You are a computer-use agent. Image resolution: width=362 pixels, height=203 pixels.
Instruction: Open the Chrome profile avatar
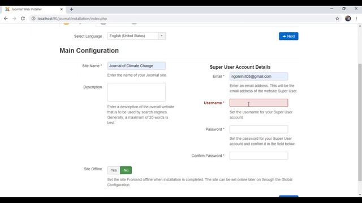click(x=348, y=19)
